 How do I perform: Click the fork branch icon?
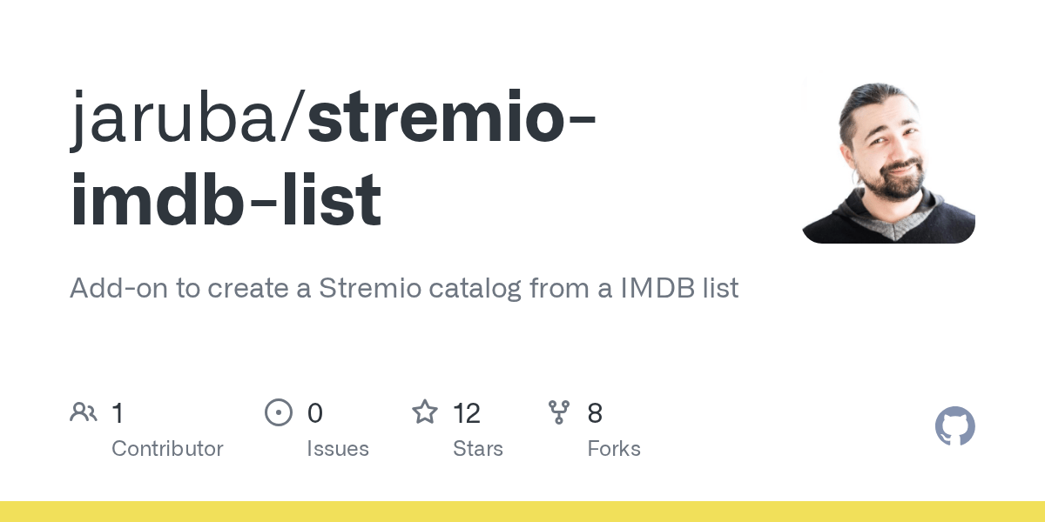[559, 412]
